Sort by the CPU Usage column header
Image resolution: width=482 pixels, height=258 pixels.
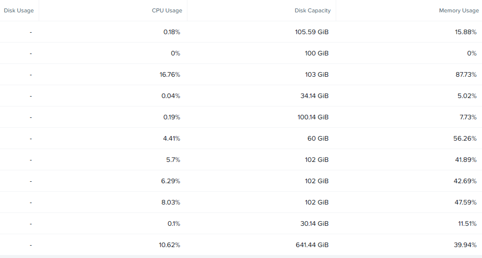tap(167, 10)
